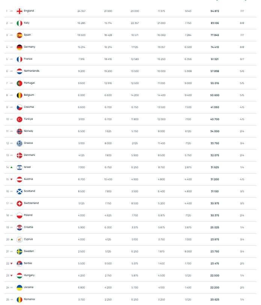Select the Belgium country name
The image size is (261, 305).
(29, 95)
